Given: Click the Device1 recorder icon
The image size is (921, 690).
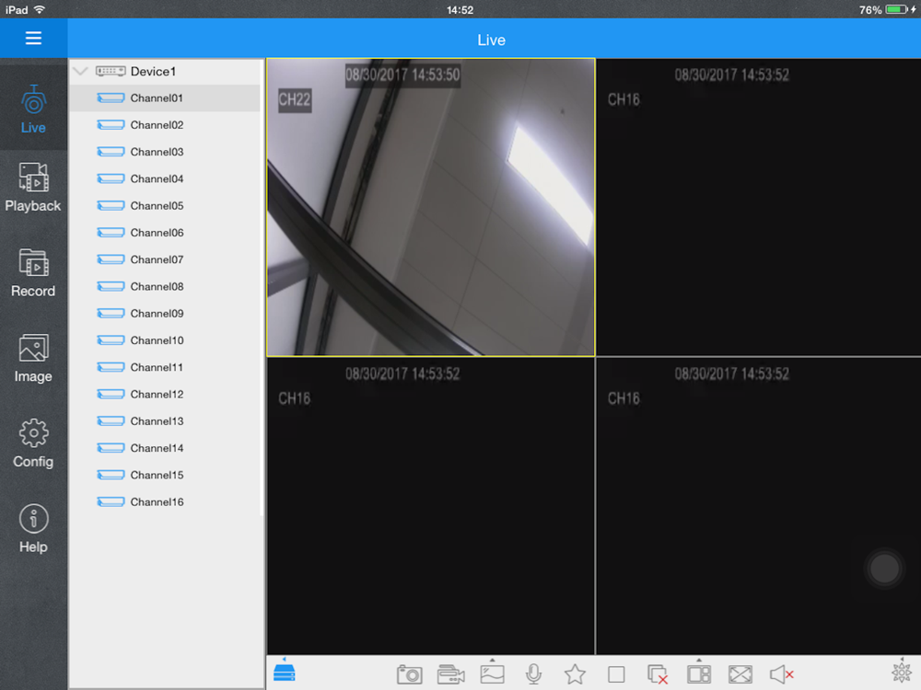Looking at the screenshot, I should point(111,72).
